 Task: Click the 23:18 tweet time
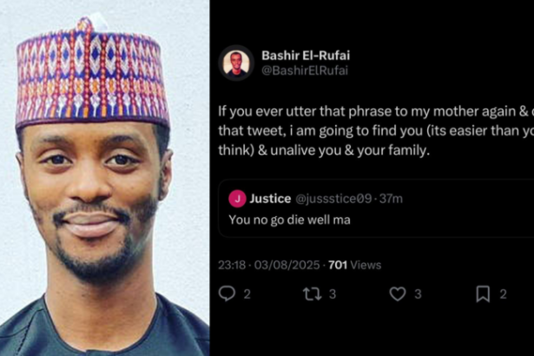(x=231, y=265)
